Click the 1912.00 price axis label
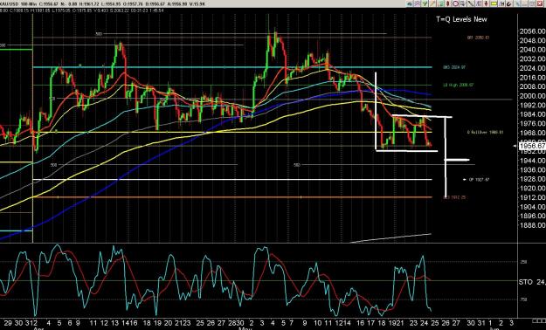Viewport: 546px width, 330px height. tap(532, 197)
